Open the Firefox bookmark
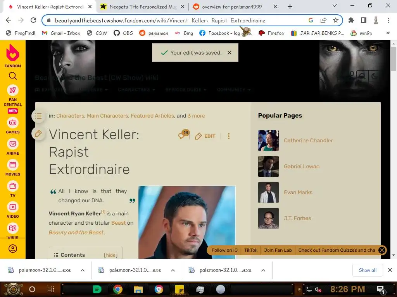The image size is (397, 297). pos(272,33)
